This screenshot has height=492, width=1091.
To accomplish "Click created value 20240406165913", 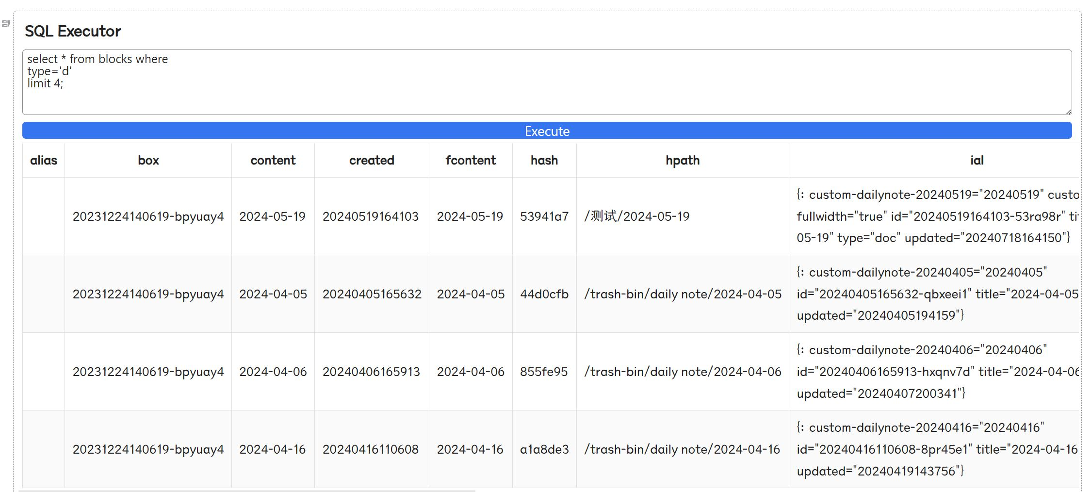I will click(x=371, y=372).
